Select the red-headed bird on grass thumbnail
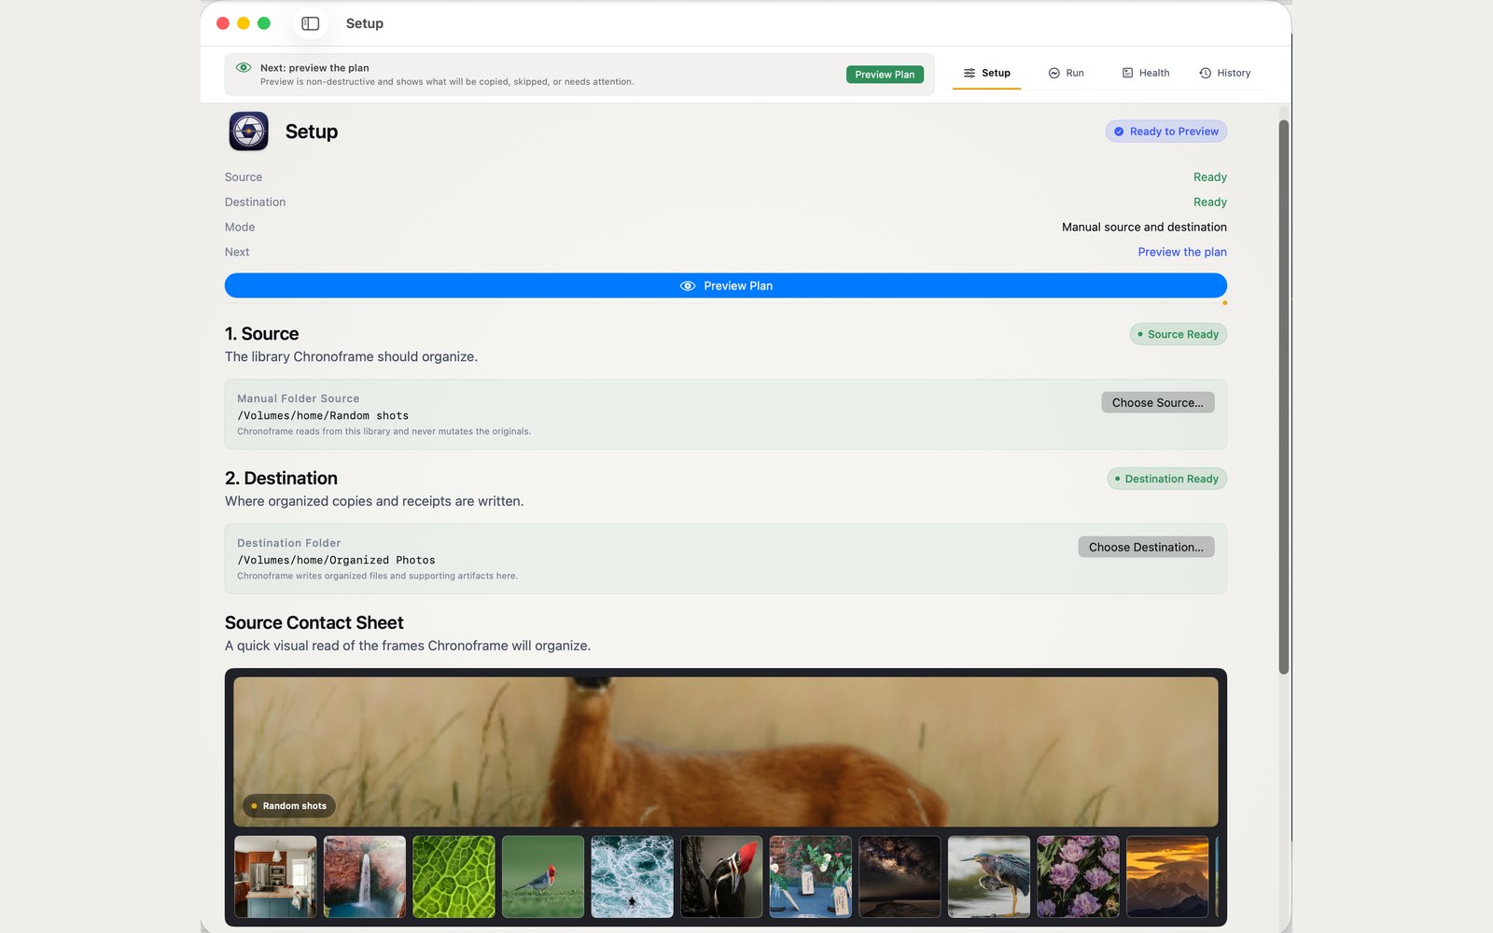This screenshot has width=1493, height=933. pyautogui.click(x=543, y=876)
